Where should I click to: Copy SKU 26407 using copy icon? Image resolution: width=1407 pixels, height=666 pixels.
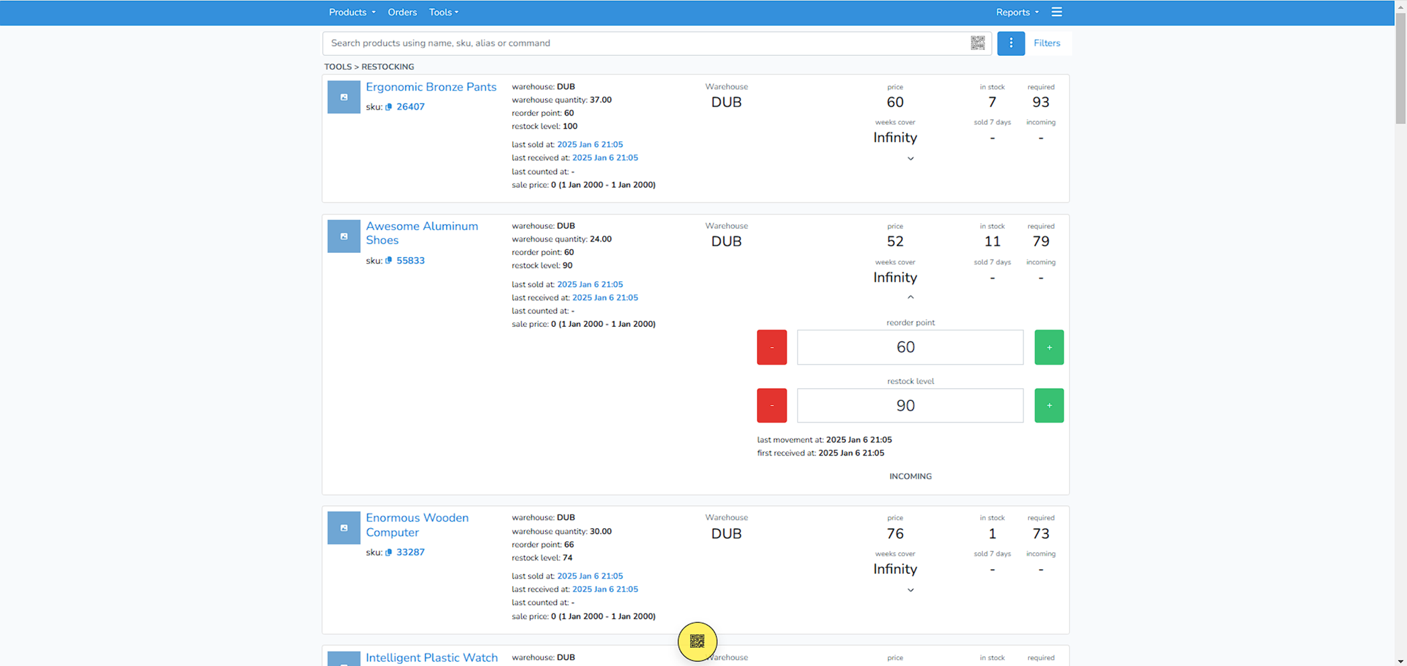coord(389,107)
